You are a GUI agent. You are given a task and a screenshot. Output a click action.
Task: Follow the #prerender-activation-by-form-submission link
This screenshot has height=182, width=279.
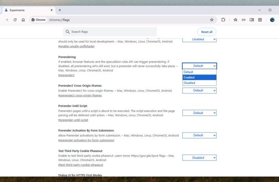[86, 140]
